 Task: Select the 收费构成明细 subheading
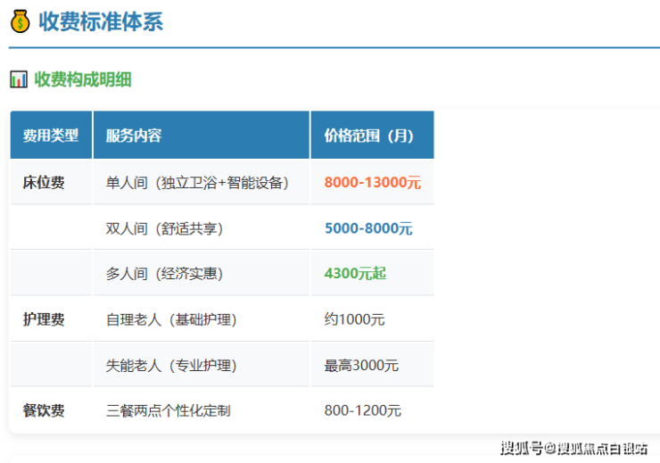click(x=82, y=79)
